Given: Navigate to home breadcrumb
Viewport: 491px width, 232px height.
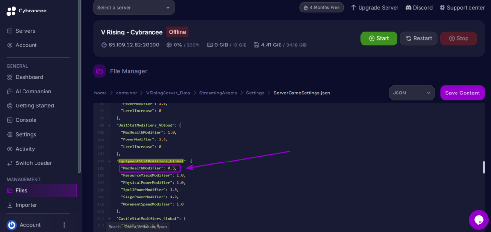Looking at the screenshot, I should point(101,93).
